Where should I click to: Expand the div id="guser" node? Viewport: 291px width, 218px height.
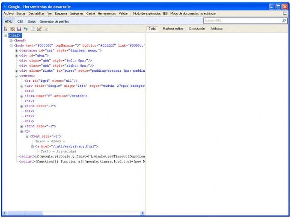pos(16,71)
